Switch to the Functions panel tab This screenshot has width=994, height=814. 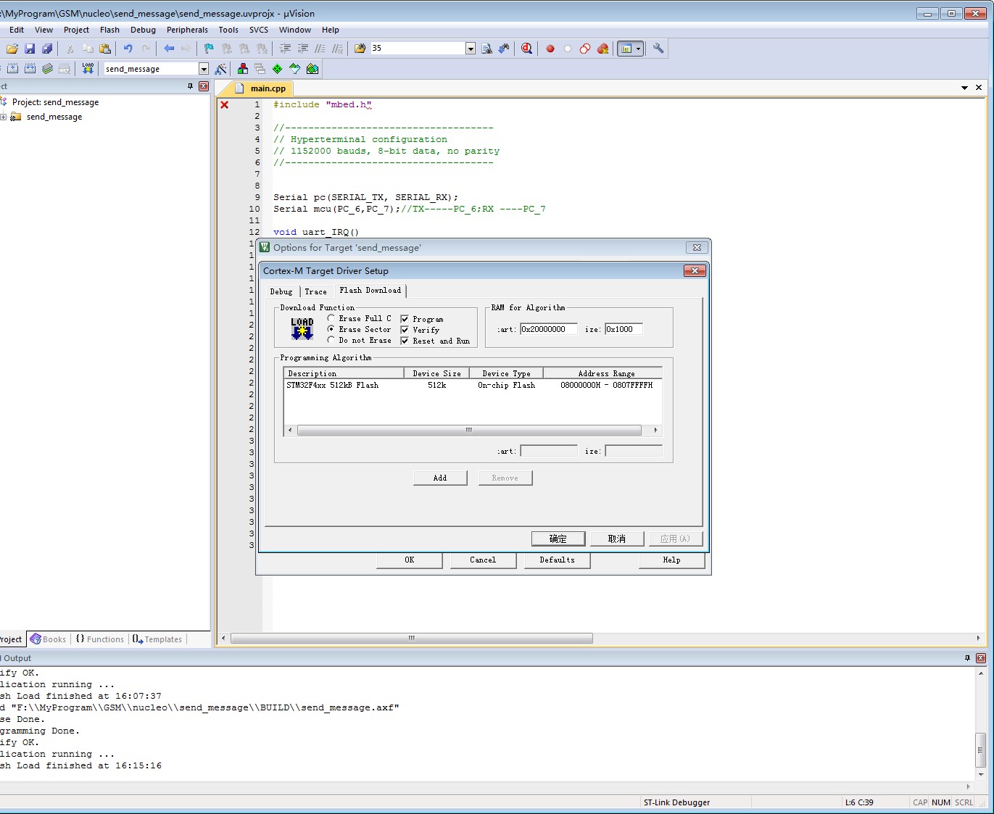pyautogui.click(x=100, y=639)
